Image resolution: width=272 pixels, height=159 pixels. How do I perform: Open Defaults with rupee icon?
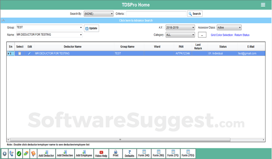(129, 153)
